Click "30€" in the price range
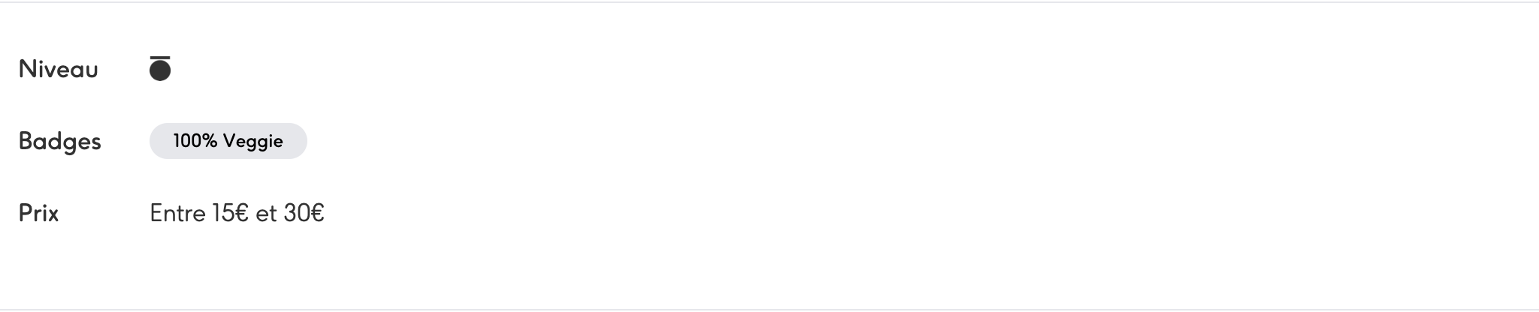The height and width of the screenshot is (312, 1539). tap(304, 213)
